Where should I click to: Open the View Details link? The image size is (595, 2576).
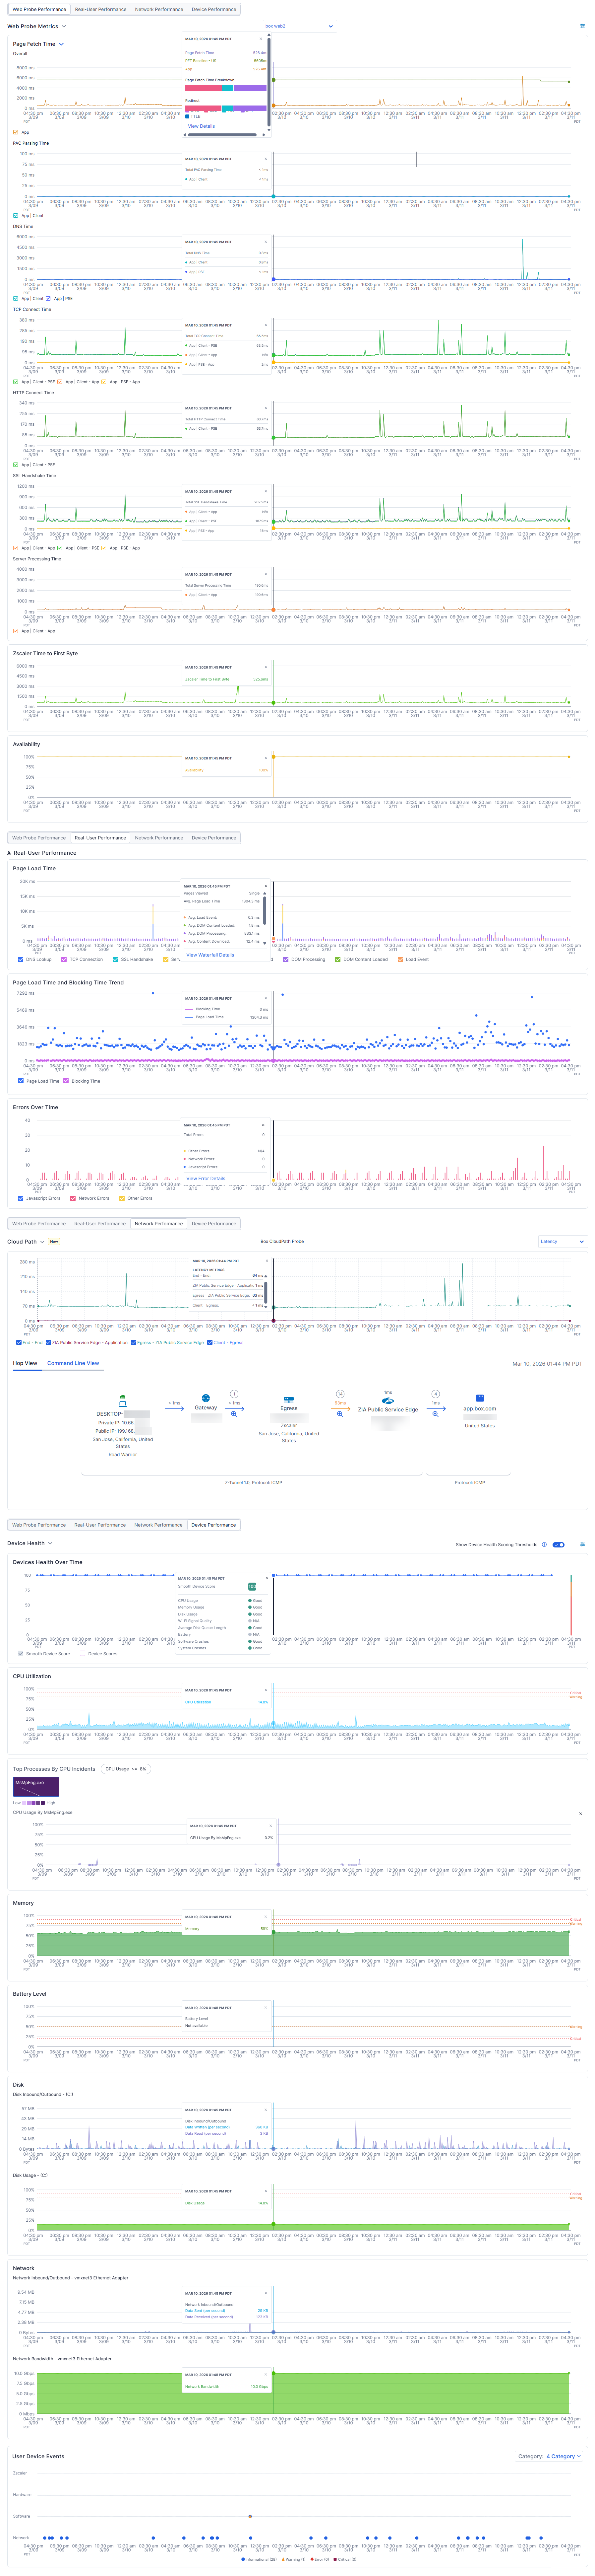point(202,126)
